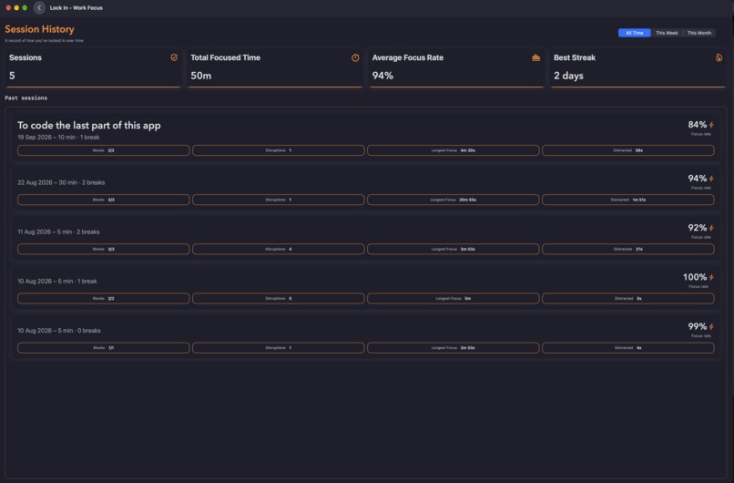The image size is (734, 483).
Task: Click the lightning bolt beside 94% focus rate
Action: pyautogui.click(x=711, y=179)
